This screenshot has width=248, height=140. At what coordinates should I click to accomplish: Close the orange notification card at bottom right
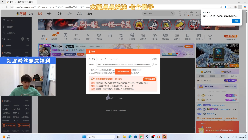point(237,123)
